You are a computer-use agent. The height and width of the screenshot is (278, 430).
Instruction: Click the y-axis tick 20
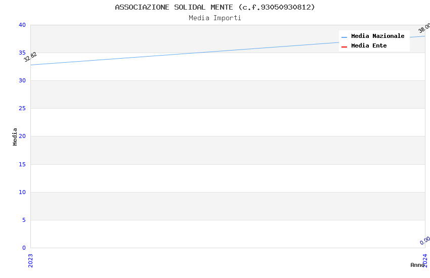coord(22,136)
